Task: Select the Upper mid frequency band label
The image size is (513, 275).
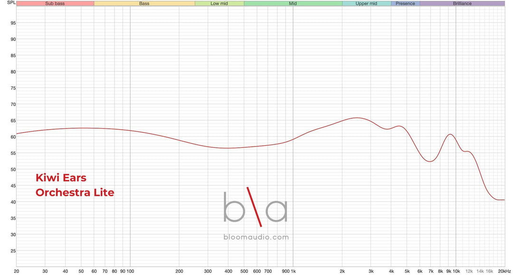Action: [366, 4]
